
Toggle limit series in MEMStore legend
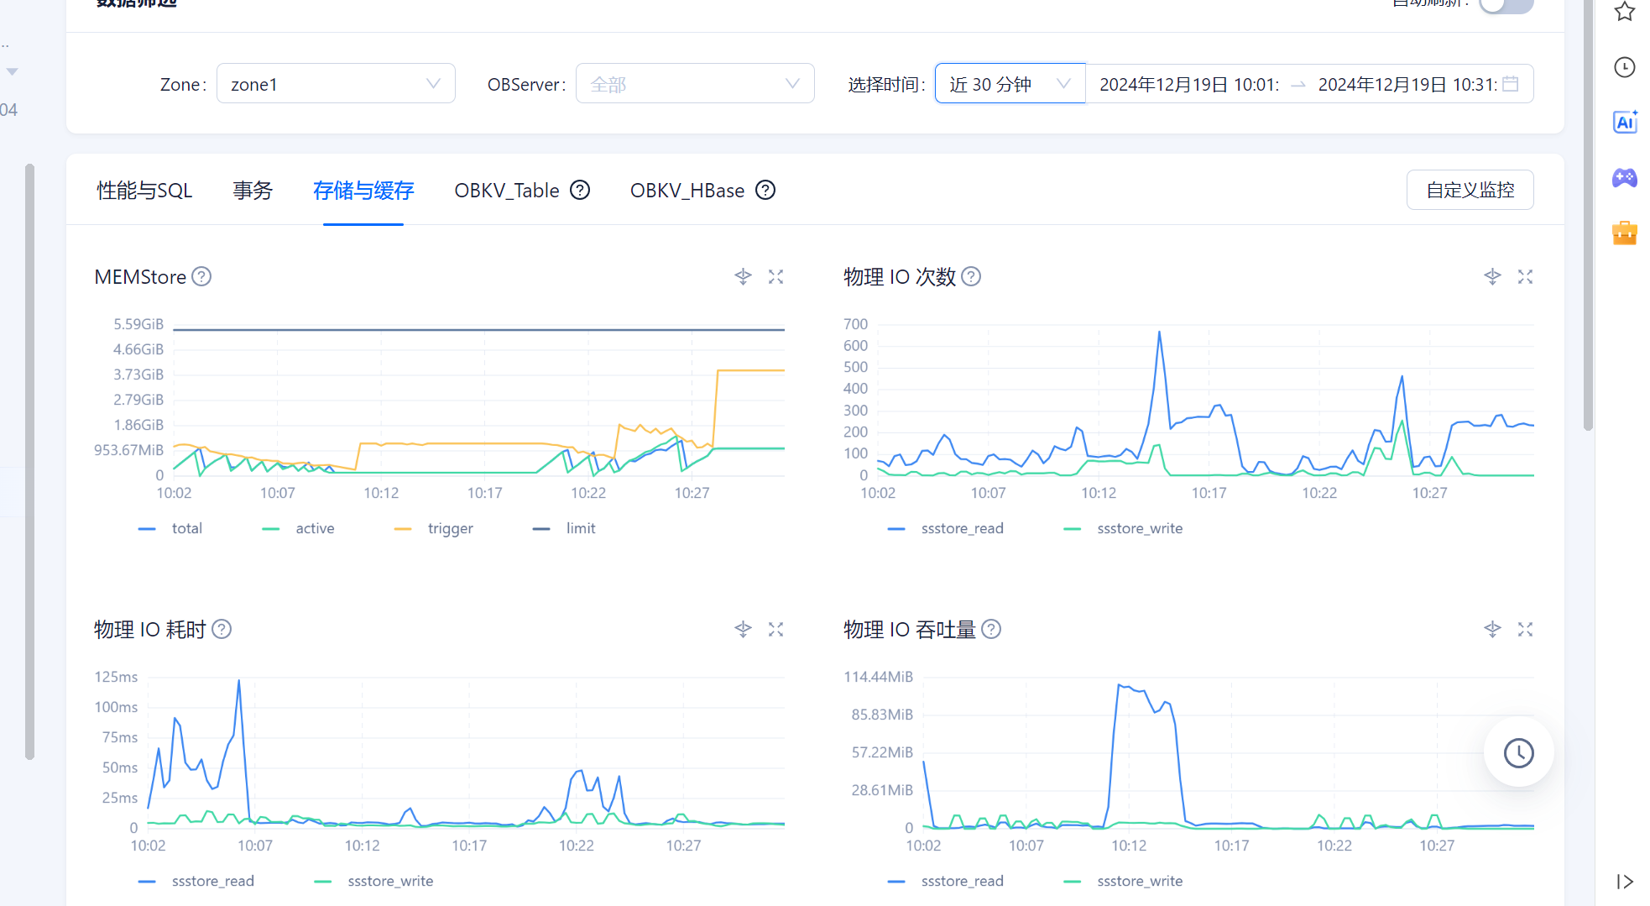coord(564,528)
